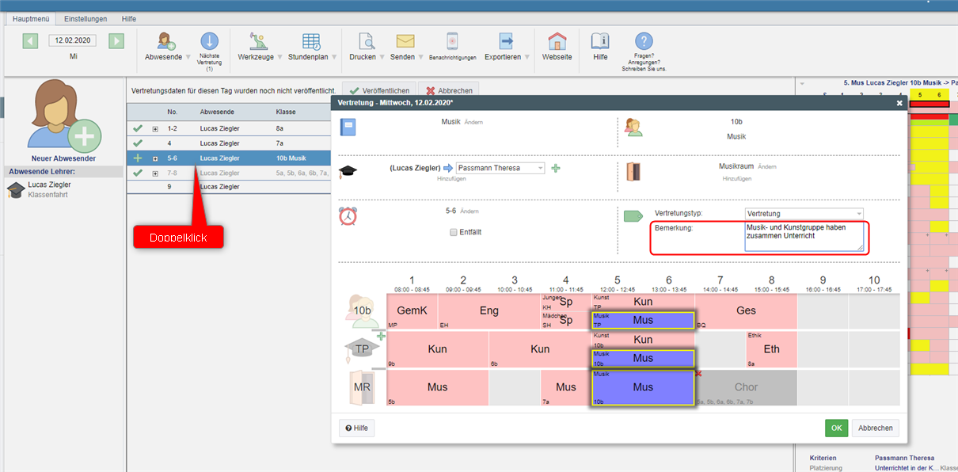Image resolution: width=958 pixels, height=472 pixels.
Task: Open the Werkzeuge dropdown arrow
Action: (281, 58)
